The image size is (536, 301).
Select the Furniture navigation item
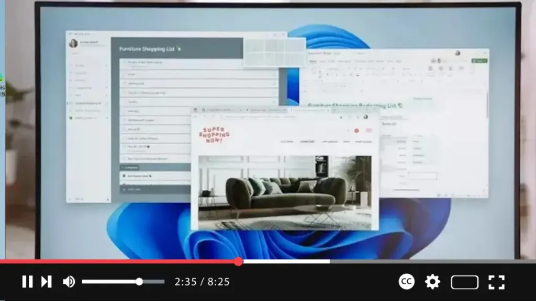coord(307,142)
